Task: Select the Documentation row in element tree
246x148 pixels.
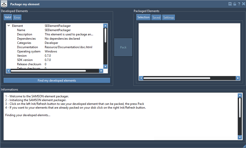Action: coord(27,47)
